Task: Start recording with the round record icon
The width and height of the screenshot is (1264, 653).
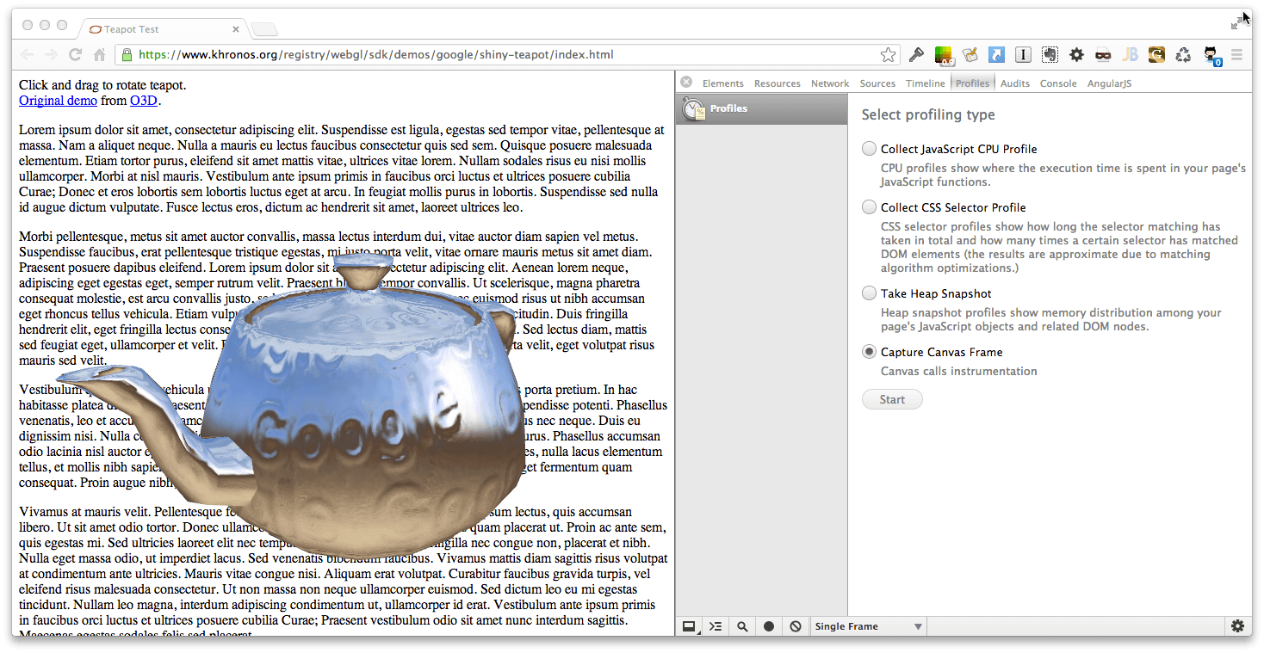Action: pyautogui.click(x=769, y=626)
